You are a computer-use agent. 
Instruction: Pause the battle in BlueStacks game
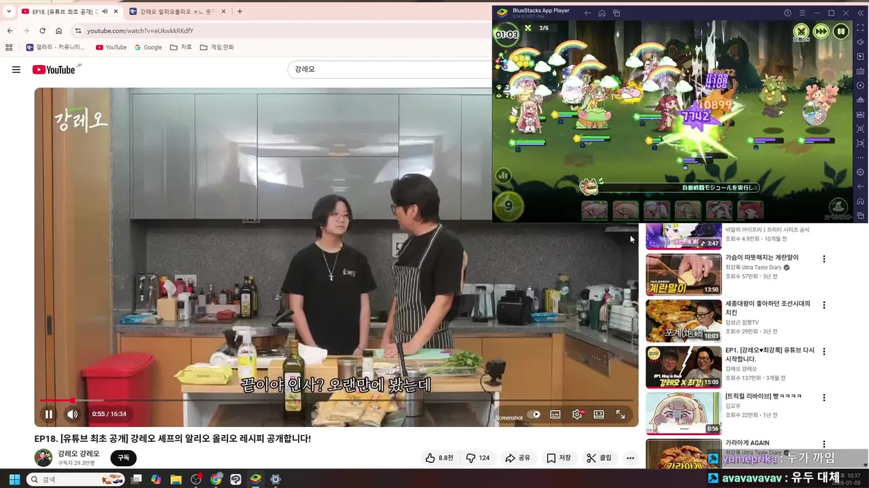[840, 31]
